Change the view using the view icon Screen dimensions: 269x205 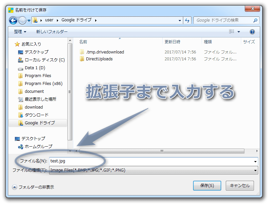232,31
